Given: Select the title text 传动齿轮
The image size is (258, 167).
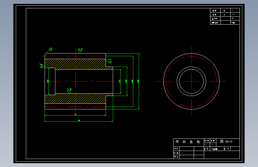Looking at the screenshot, I should tap(188, 142).
